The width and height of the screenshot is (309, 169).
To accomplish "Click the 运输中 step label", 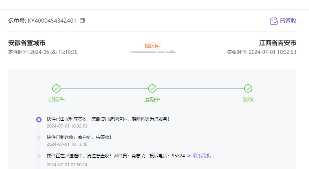I will click(x=152, y=99).
